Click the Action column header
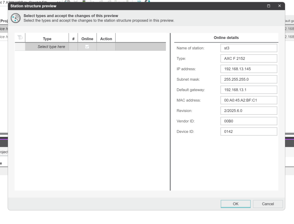Screen dimensions: 294x224 pos(106,39)
